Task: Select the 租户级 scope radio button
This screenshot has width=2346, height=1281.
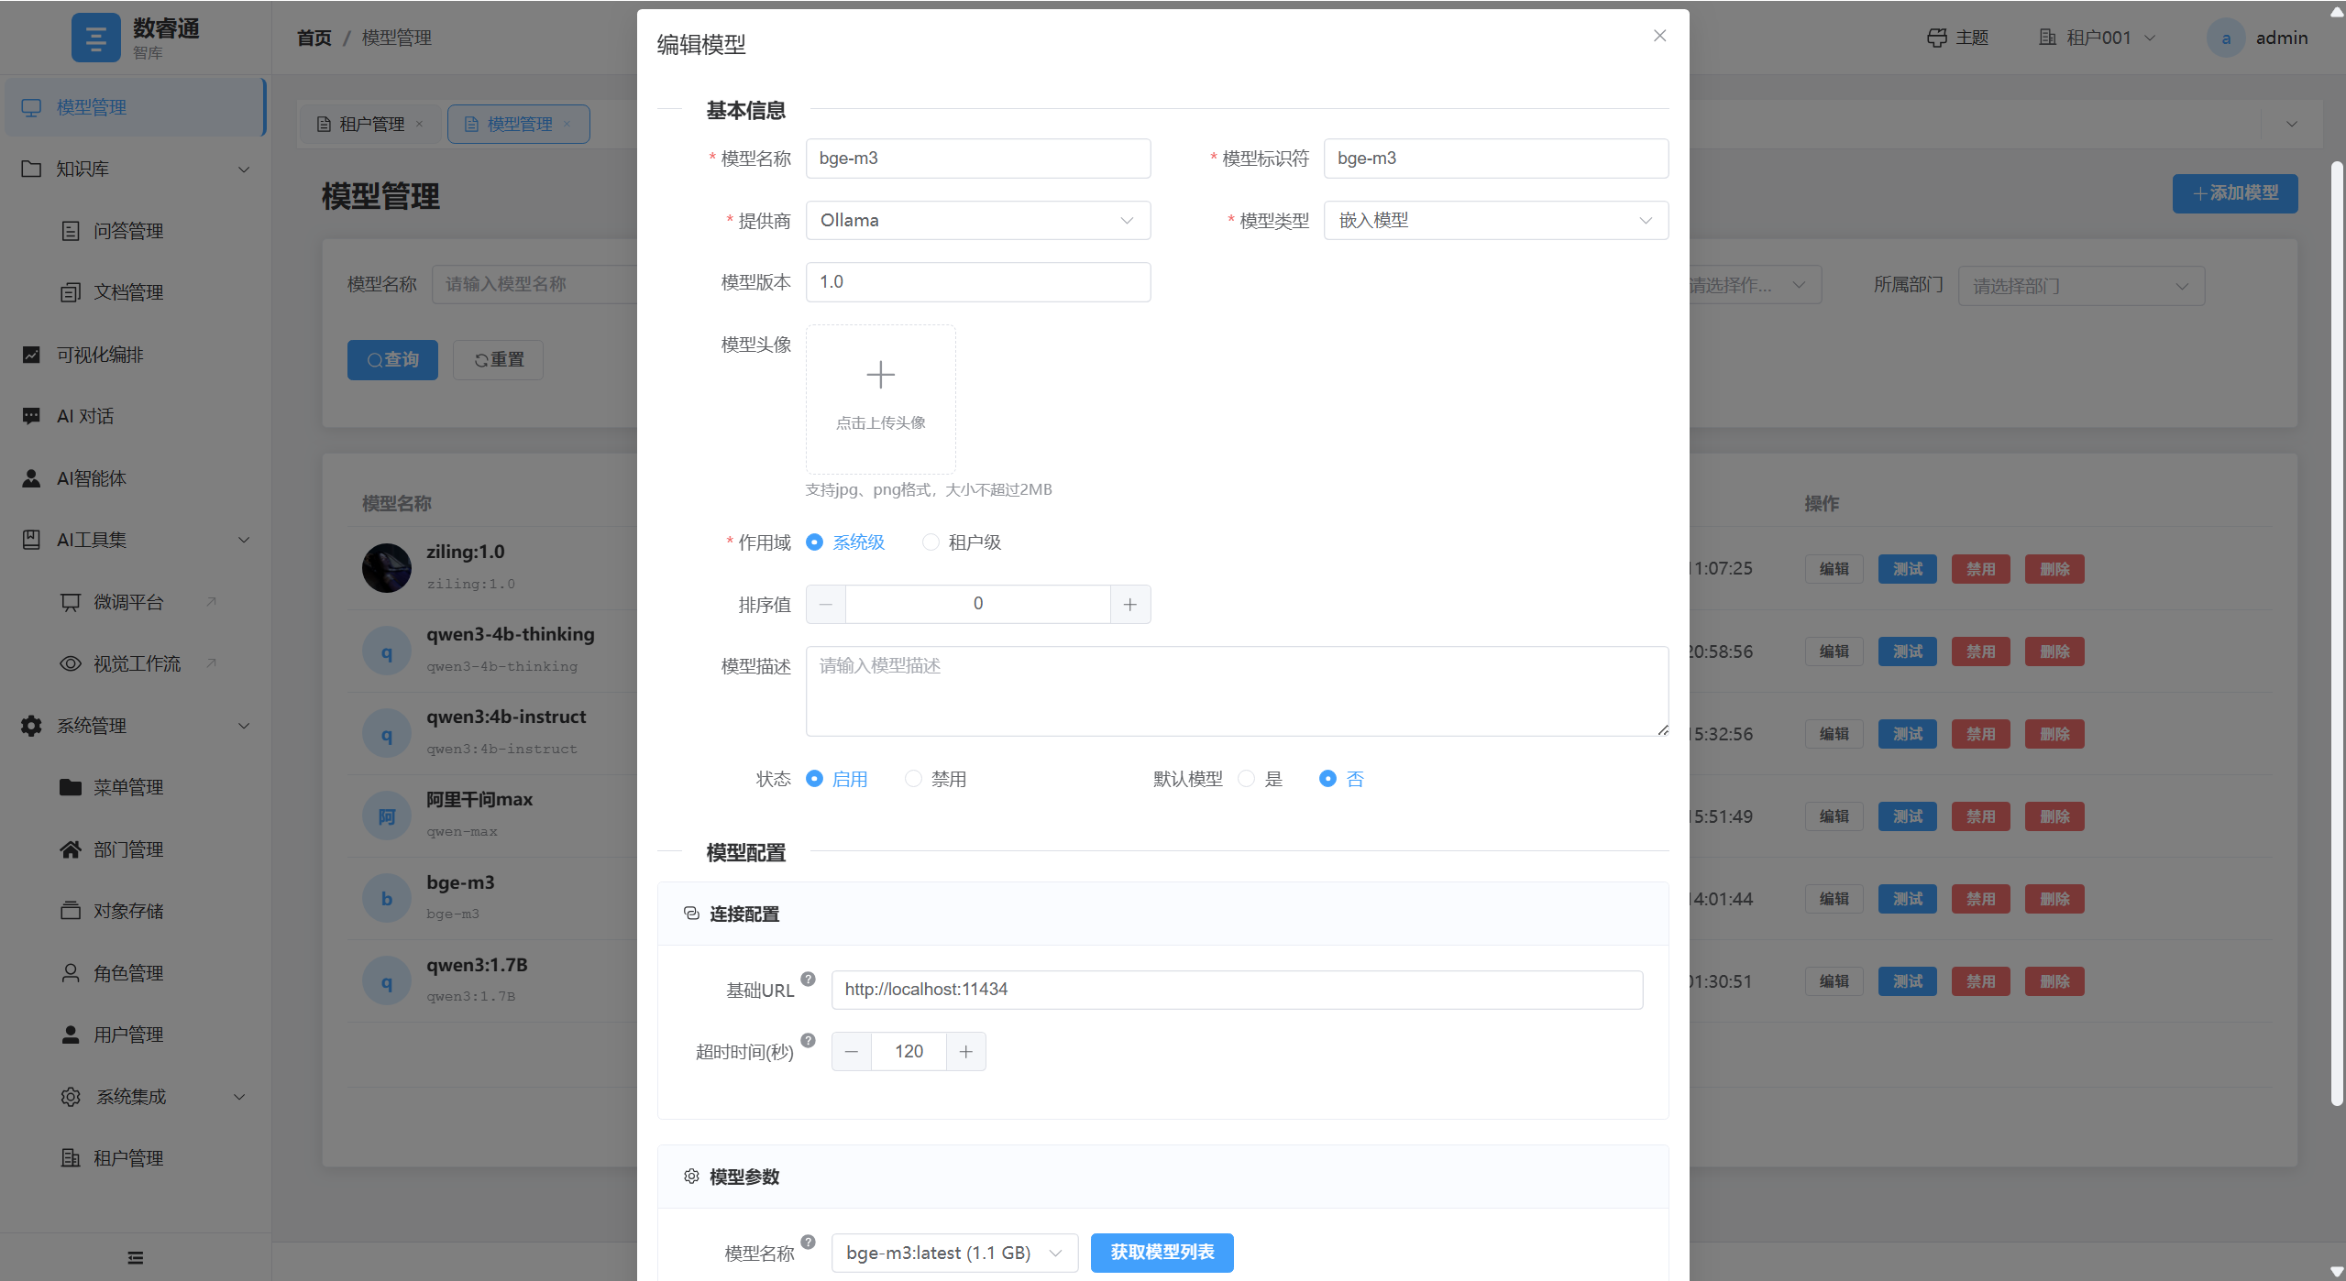Action: pyautogui.click(x=931, y=542)
